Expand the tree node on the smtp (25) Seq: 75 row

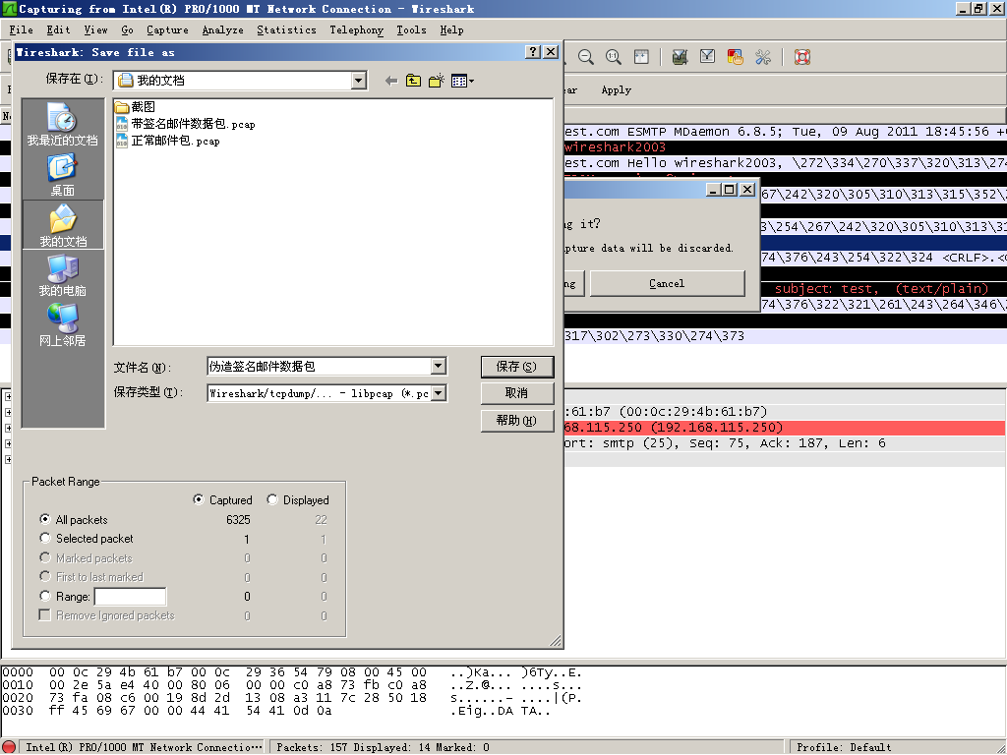click(8, 443)
